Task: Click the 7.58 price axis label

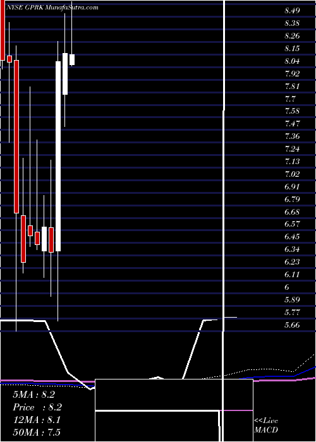Action: 292,110
